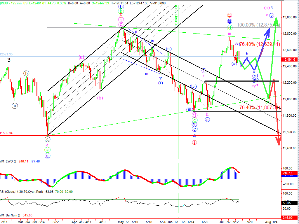Select the large black wave 3 label
This screenshot has height=224, width=299.
9,60
